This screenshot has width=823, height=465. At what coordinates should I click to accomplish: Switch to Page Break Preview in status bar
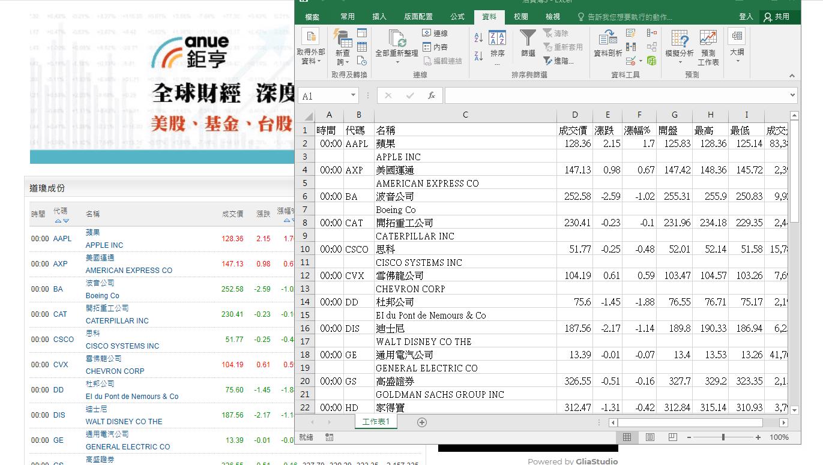[672, 437]
